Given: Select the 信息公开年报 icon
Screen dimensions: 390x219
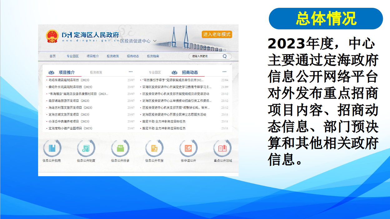Looking at the screenshot, I should (154, 149).
